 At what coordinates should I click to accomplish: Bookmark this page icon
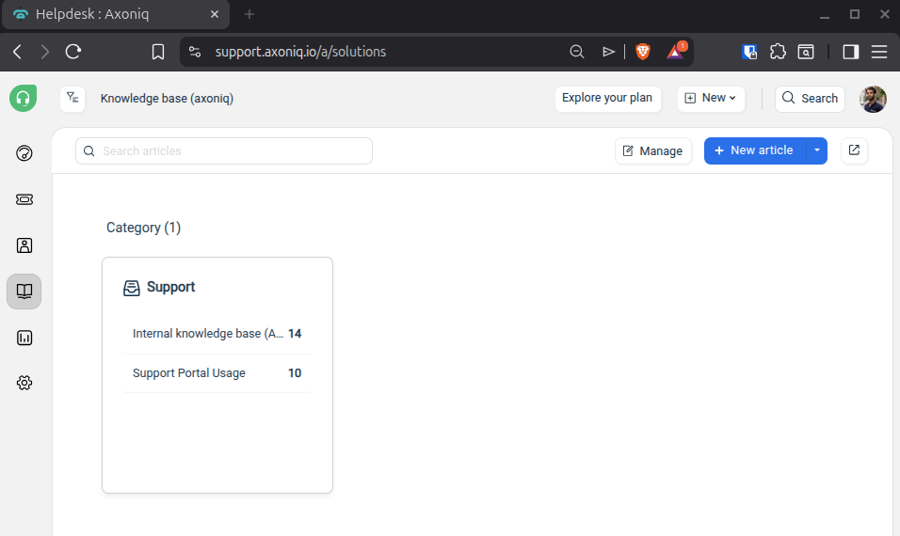tap(158, 52)
